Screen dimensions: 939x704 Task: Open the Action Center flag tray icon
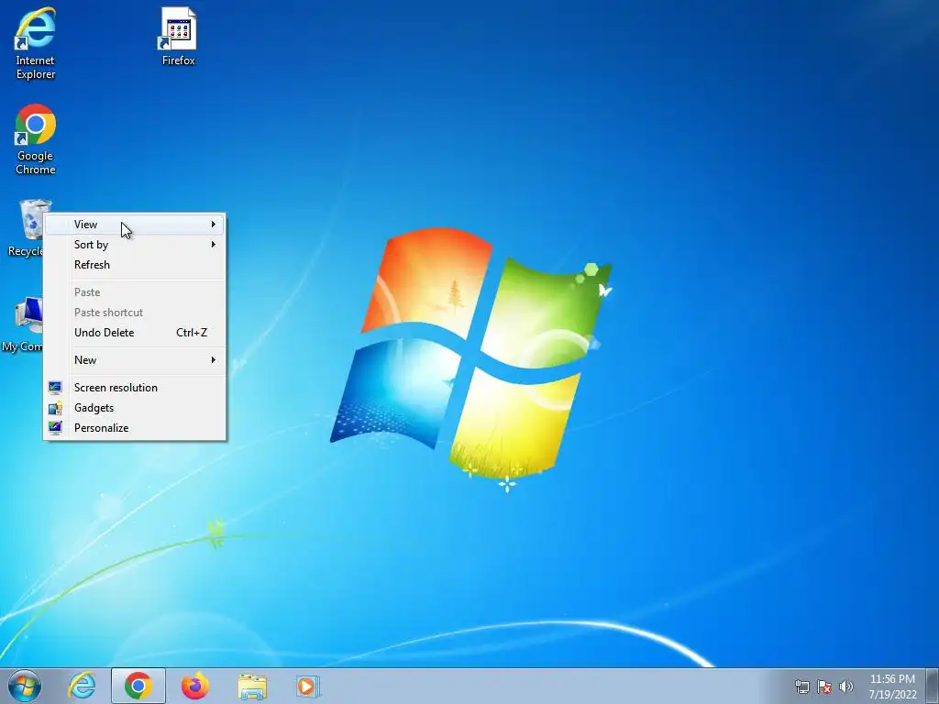pos(824,687)
